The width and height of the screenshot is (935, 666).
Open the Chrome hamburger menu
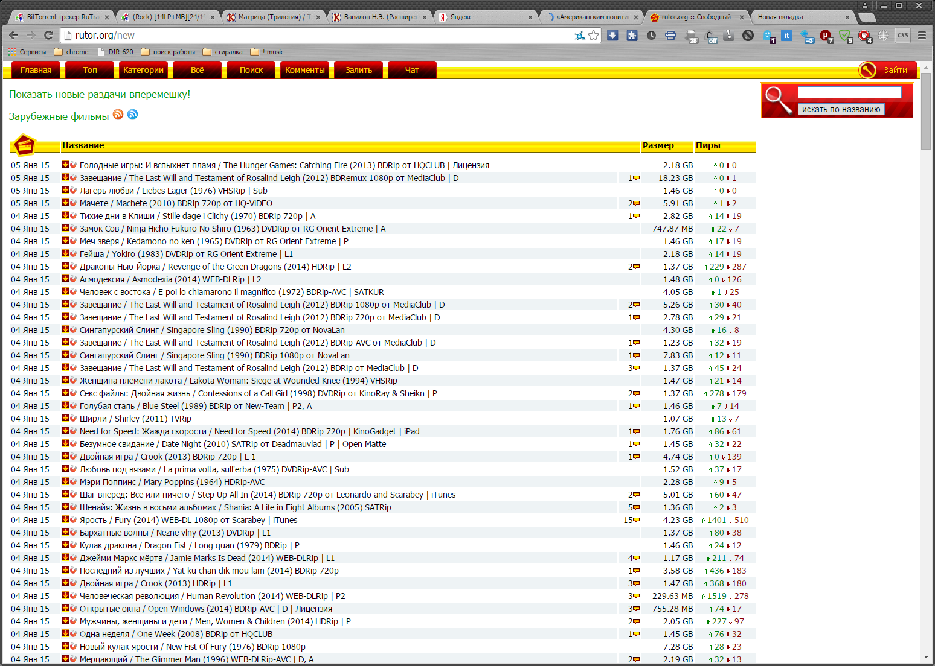coord(922,36)
